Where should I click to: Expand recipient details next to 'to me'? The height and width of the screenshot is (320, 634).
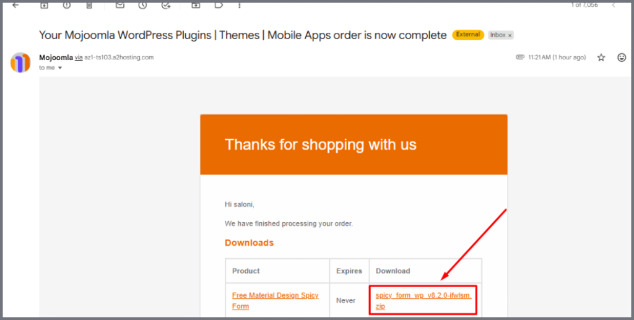coord(60,68)
